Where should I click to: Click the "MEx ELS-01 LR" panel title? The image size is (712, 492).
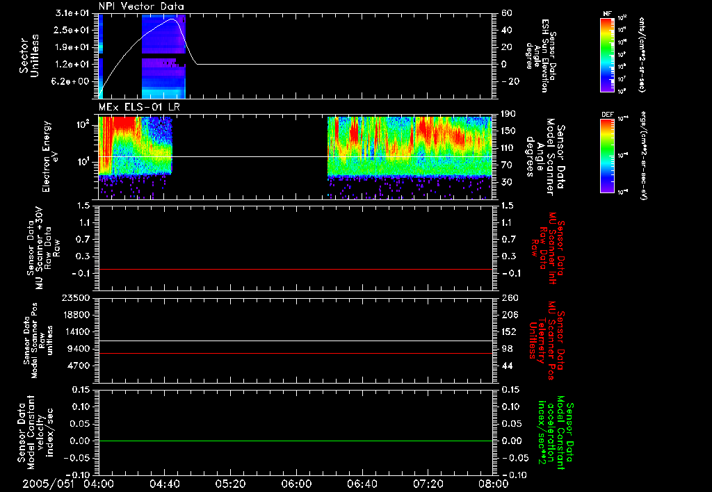pyautogui.click(x=139, y=107)
